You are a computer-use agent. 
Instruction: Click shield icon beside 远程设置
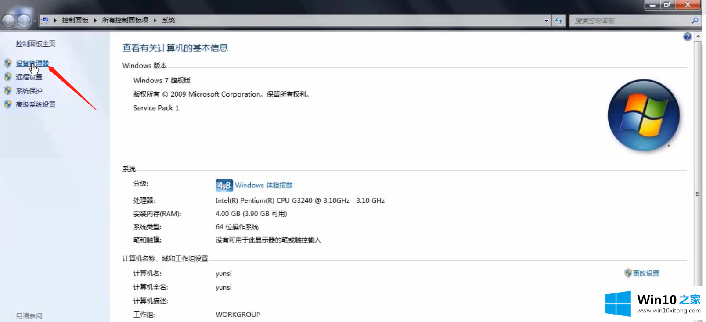7,77
